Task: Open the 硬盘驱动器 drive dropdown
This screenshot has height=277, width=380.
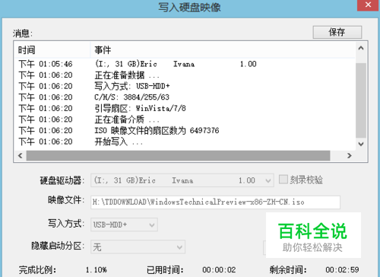Action: tap(182, 180)
